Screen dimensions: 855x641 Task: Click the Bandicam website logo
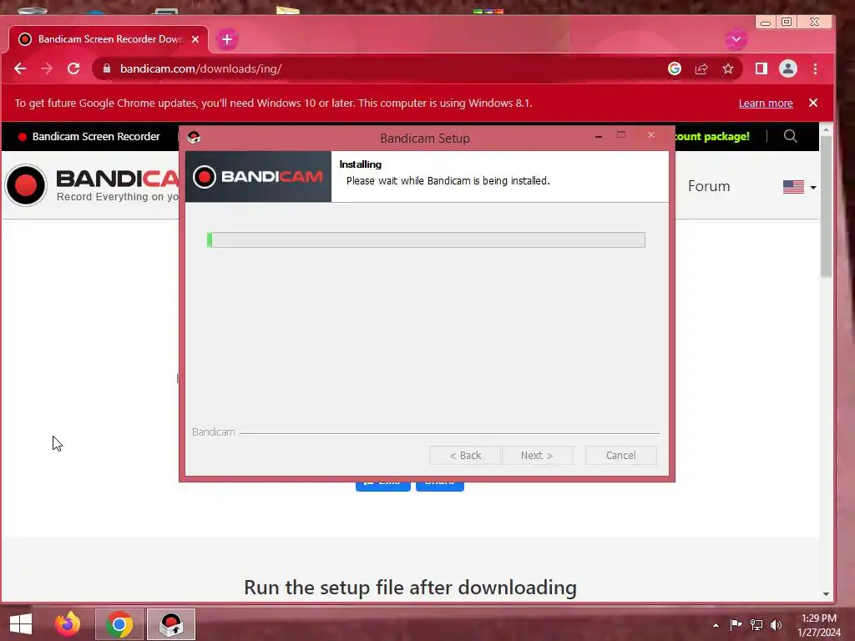(x=92, y=185)
